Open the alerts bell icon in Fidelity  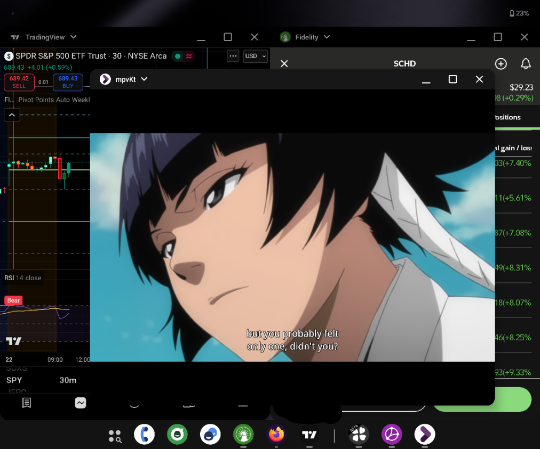[x=526, y=63]
